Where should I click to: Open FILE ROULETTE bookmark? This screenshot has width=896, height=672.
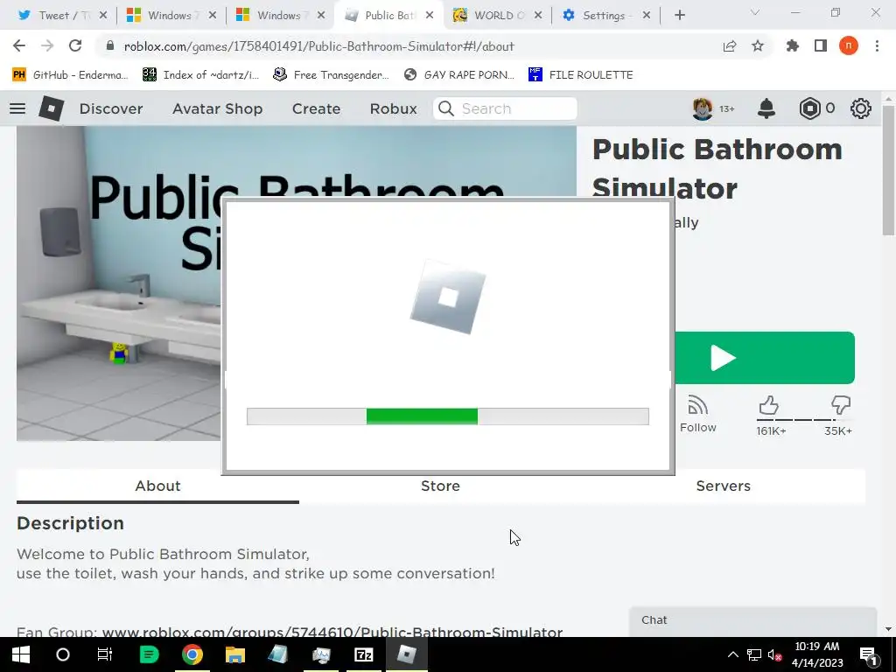[581, 75]
